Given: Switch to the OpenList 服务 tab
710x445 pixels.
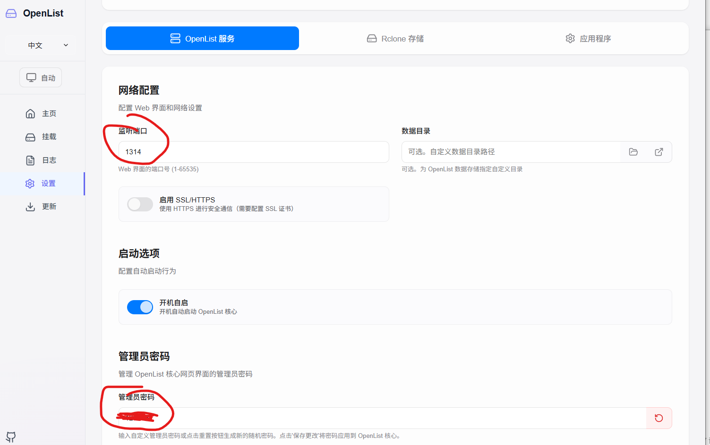Looking at the screenshot, I should pos(202,38).
